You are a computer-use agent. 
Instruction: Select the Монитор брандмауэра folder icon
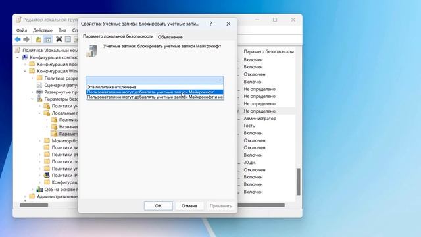click(47, 140)
